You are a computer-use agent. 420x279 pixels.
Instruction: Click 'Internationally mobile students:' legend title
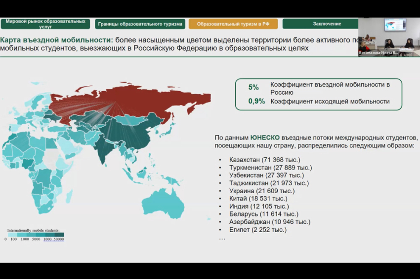(34, 230)
